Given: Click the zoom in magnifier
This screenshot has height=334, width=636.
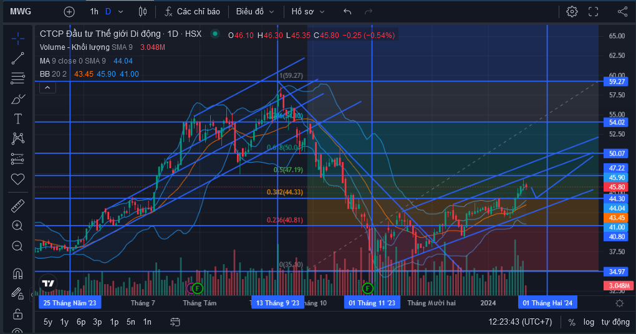Looking at the screenshot, I should 17,226.
